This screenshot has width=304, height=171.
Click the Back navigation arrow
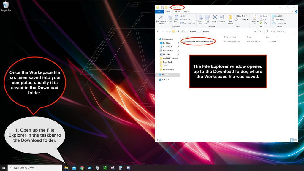[x=158, y=31]
